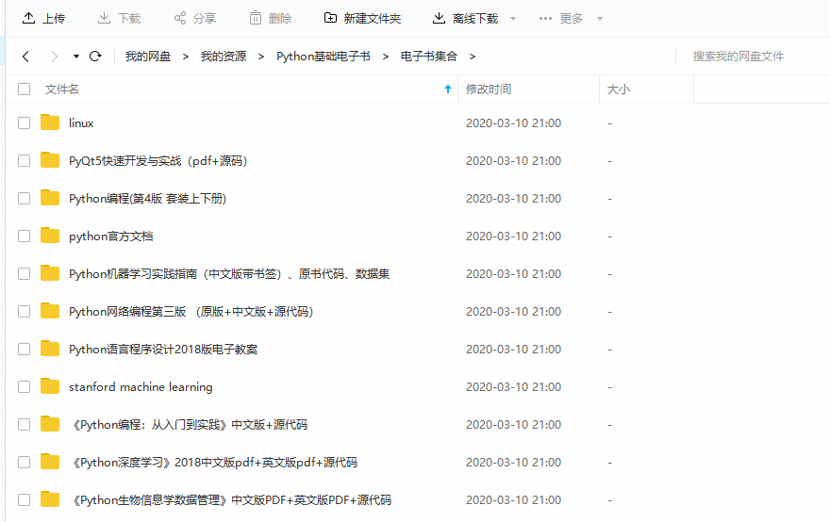Viewport: 830px width, 522px height.
Task: Expand the More (更多) dropdown arrow
Action: click(x=600, y=19)
